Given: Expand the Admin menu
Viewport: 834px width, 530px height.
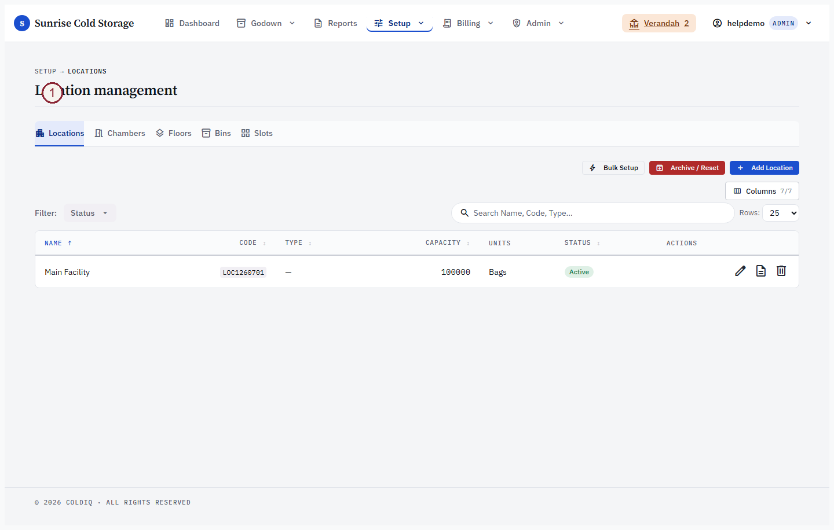Looking at the screenshot, I should pos(539,23).
